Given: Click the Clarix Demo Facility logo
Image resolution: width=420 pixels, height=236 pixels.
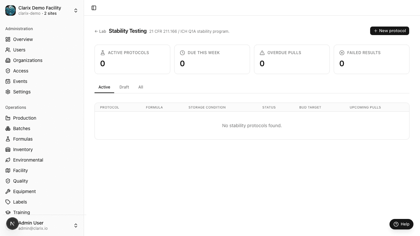Looking at the screenshot, I should [x=10, y=10].
